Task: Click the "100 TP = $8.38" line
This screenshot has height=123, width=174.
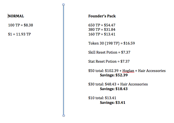Action: point(21,25)
